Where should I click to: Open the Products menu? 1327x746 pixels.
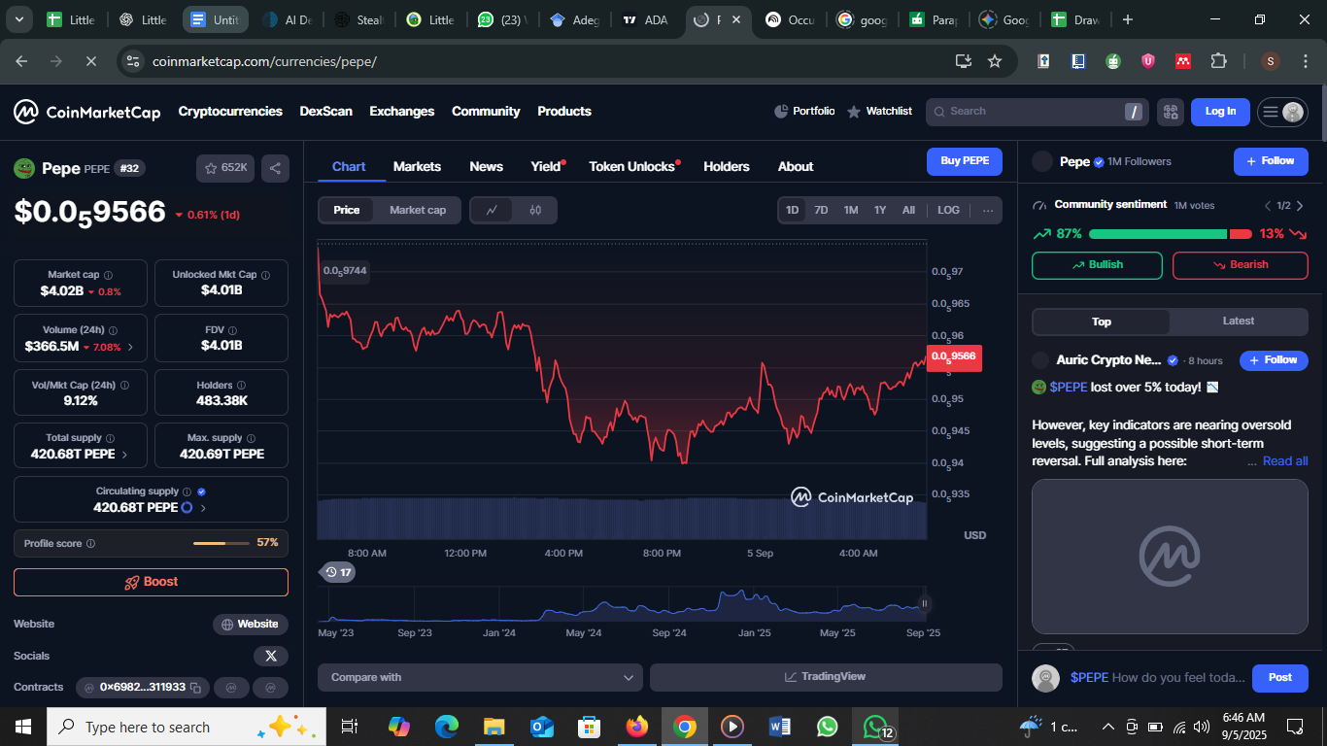[x=564, y=112]
